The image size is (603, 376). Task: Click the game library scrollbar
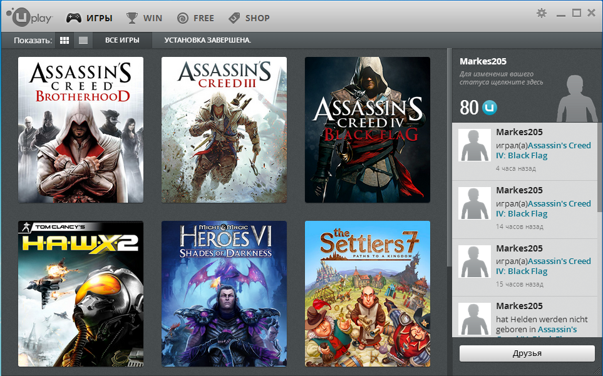click(x=449, y=158)
